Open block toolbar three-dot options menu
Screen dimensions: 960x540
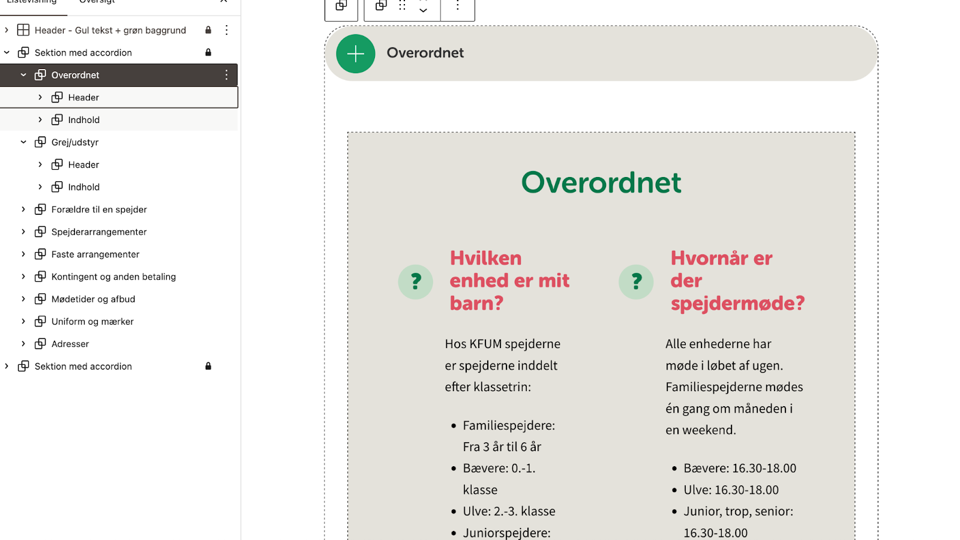coord(458,6)
